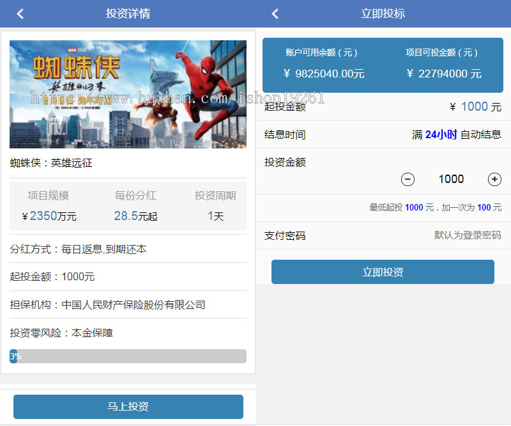
Task: Increase investment amount with plus button
Action: click(494, 179)
